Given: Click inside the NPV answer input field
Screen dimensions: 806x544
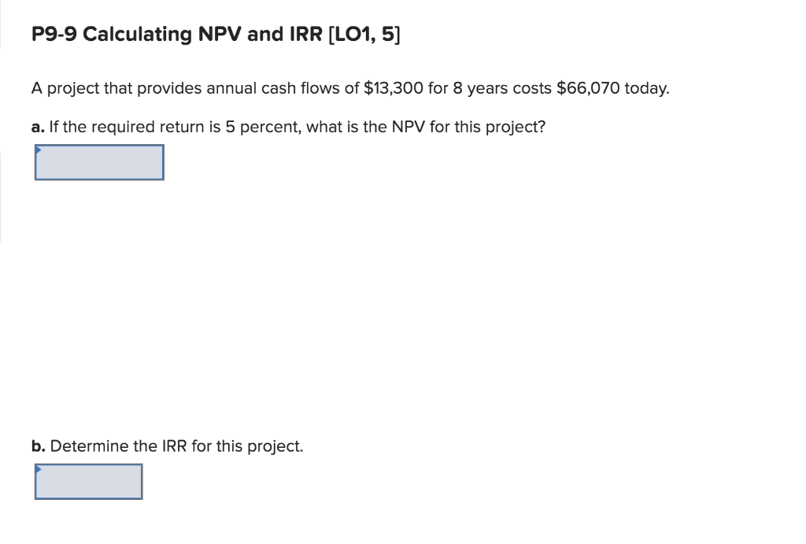Looking at the screenshot, I should [x=98, y=162].
